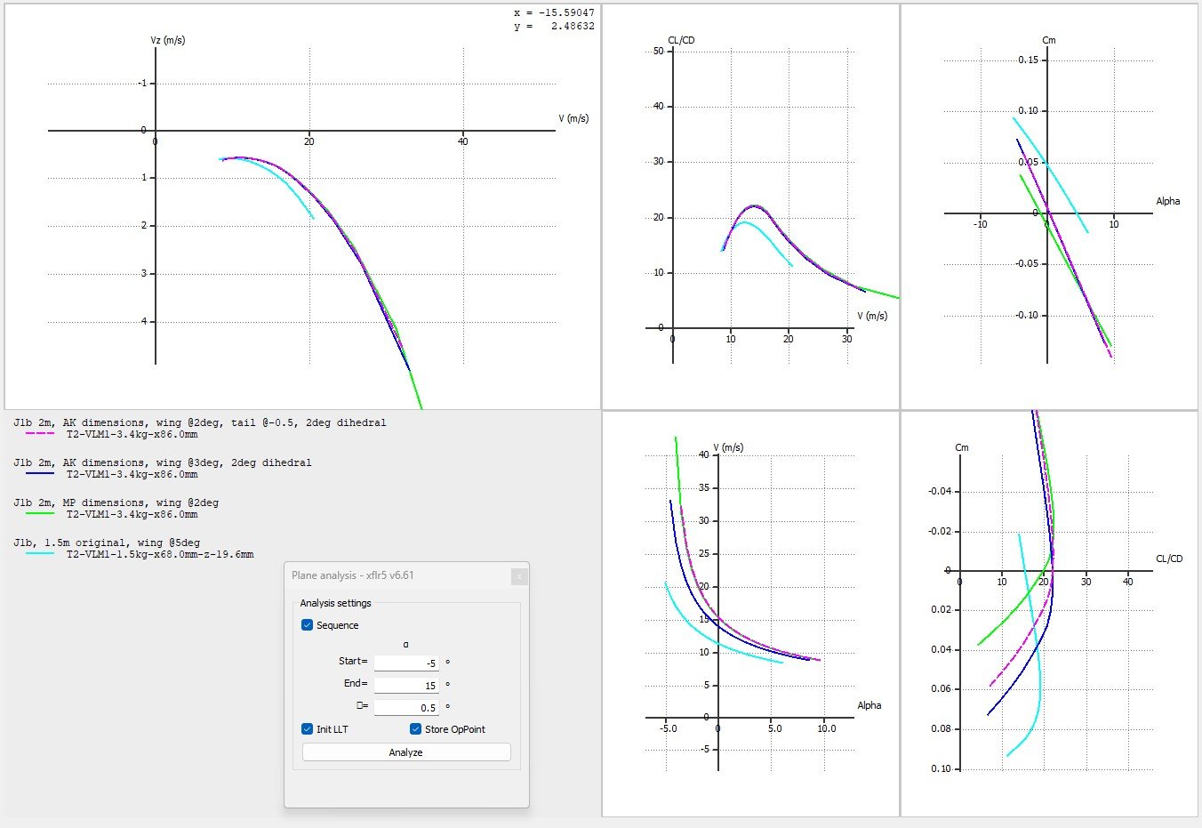Click the dark blue legend line sample
1202x828 pixels.
(40, 474)
